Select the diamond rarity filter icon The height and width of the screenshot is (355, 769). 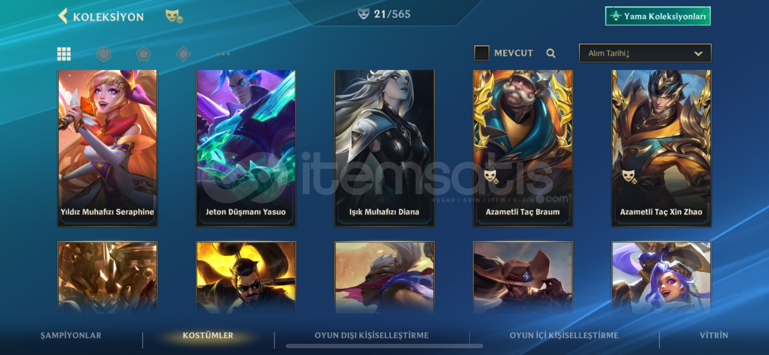click(183, 54)
